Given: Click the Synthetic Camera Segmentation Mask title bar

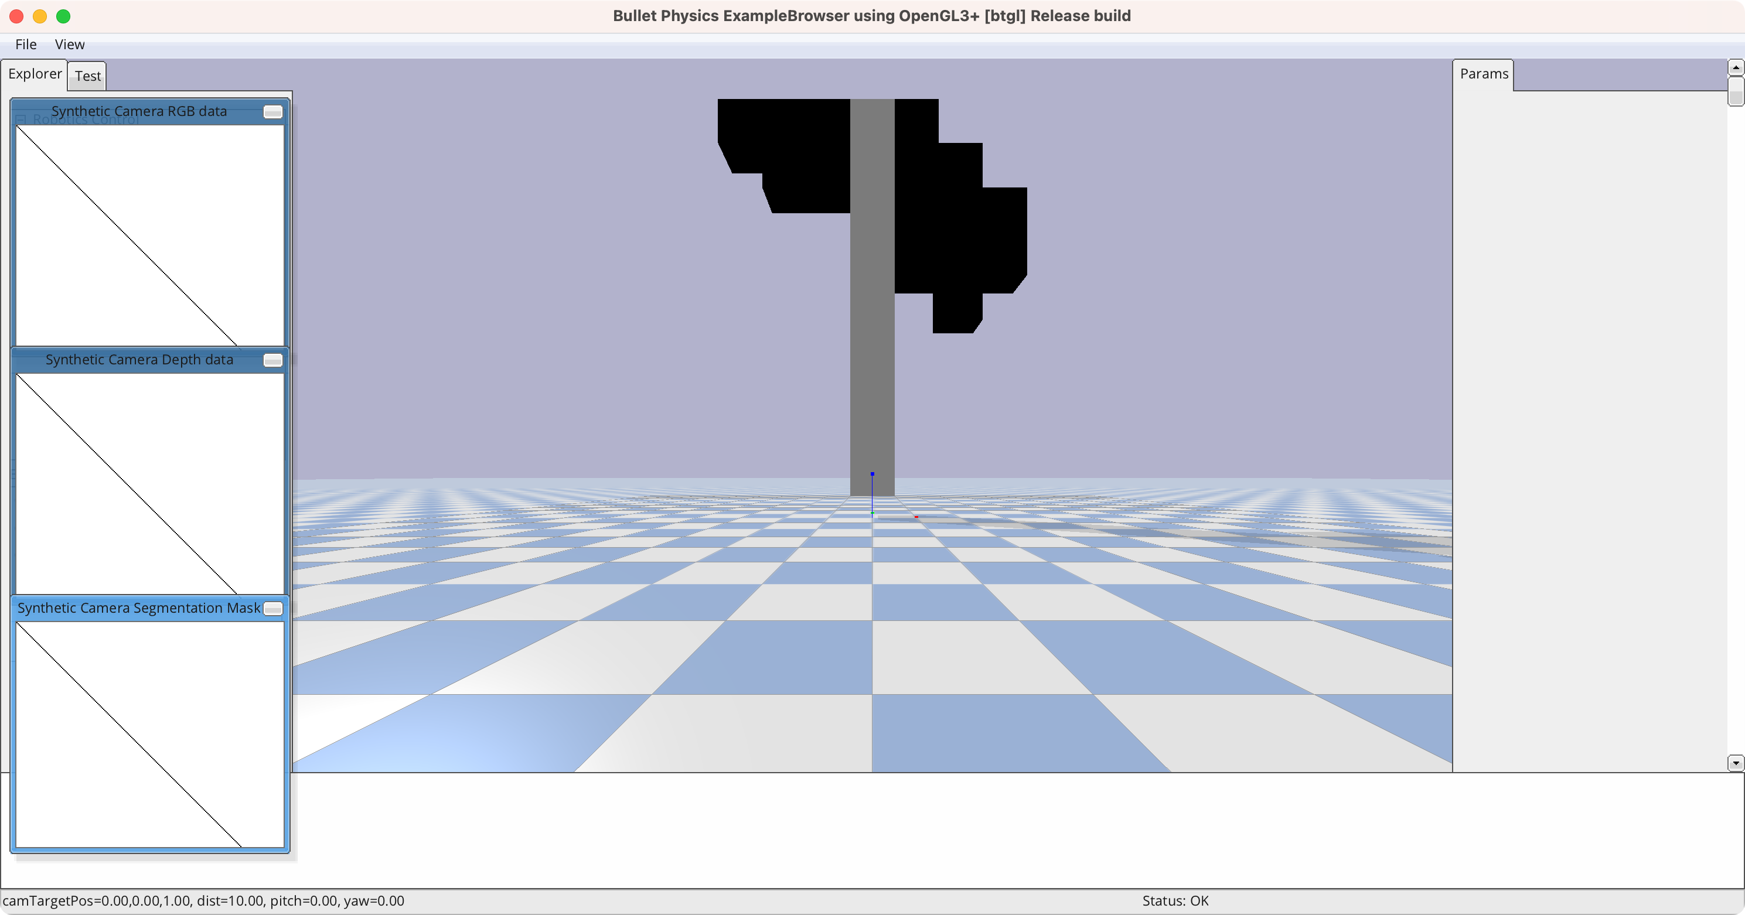Looking at the screenshot, I should [139, 609].
